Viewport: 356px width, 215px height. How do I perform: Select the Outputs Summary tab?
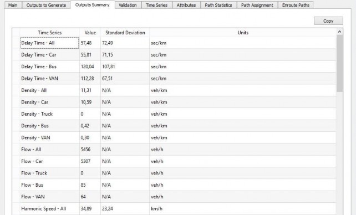tap(93, 5)
